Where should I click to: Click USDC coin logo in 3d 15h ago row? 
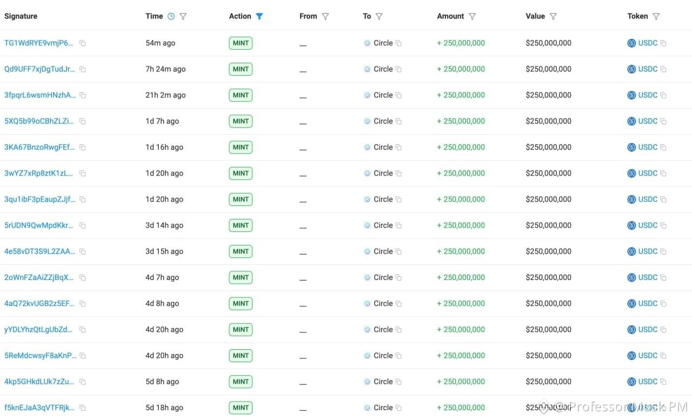pyautogui.click(x=631, y=251)
